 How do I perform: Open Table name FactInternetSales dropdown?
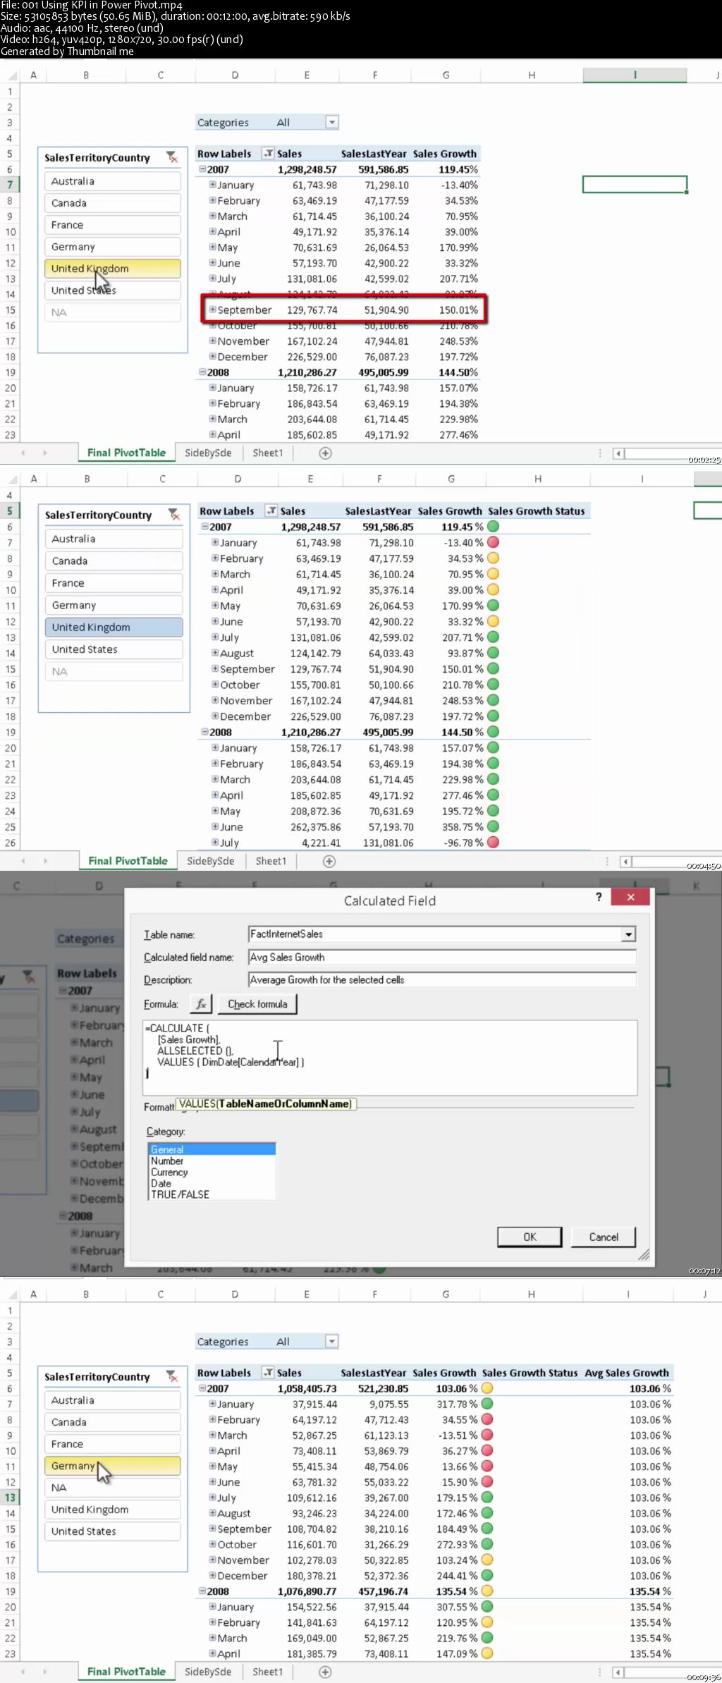click(628, 934)
